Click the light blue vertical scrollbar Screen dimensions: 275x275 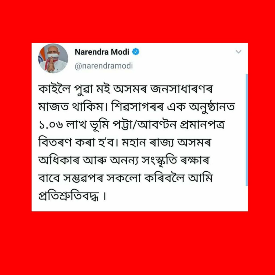coord(247,130)
